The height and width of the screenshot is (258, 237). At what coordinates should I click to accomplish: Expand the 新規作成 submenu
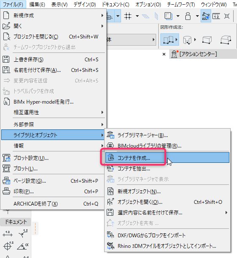coord(53,16)
